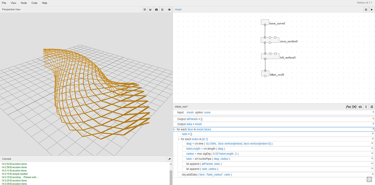
Task: Add a function with the f(x) icon
Action: [x=348, y=107]
